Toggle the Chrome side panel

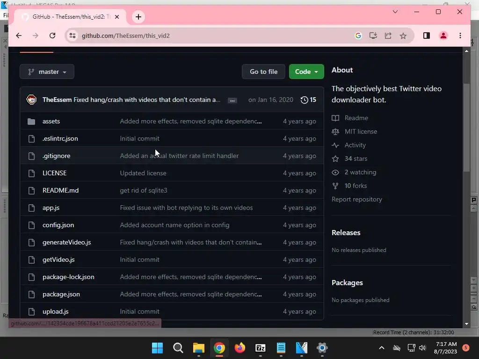click(x=427, y=36)
